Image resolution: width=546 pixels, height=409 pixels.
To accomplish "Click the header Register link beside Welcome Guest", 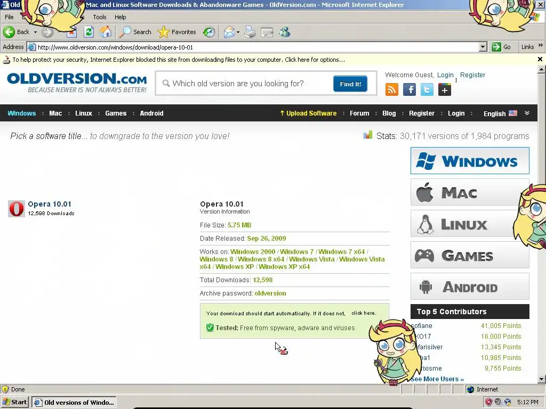I will point(472,75).
